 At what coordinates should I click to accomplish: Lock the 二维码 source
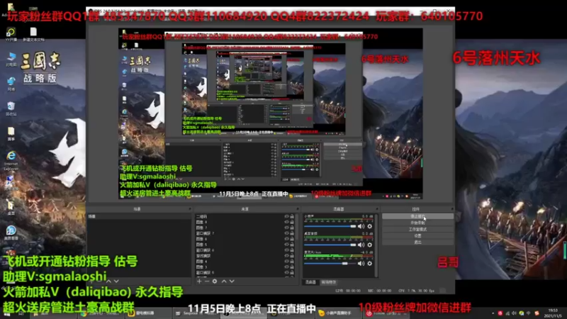pos(292,217)
